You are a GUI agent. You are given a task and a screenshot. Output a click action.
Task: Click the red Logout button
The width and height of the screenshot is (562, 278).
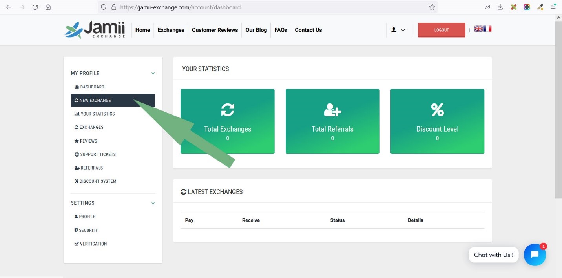click(x=442, y=30)
